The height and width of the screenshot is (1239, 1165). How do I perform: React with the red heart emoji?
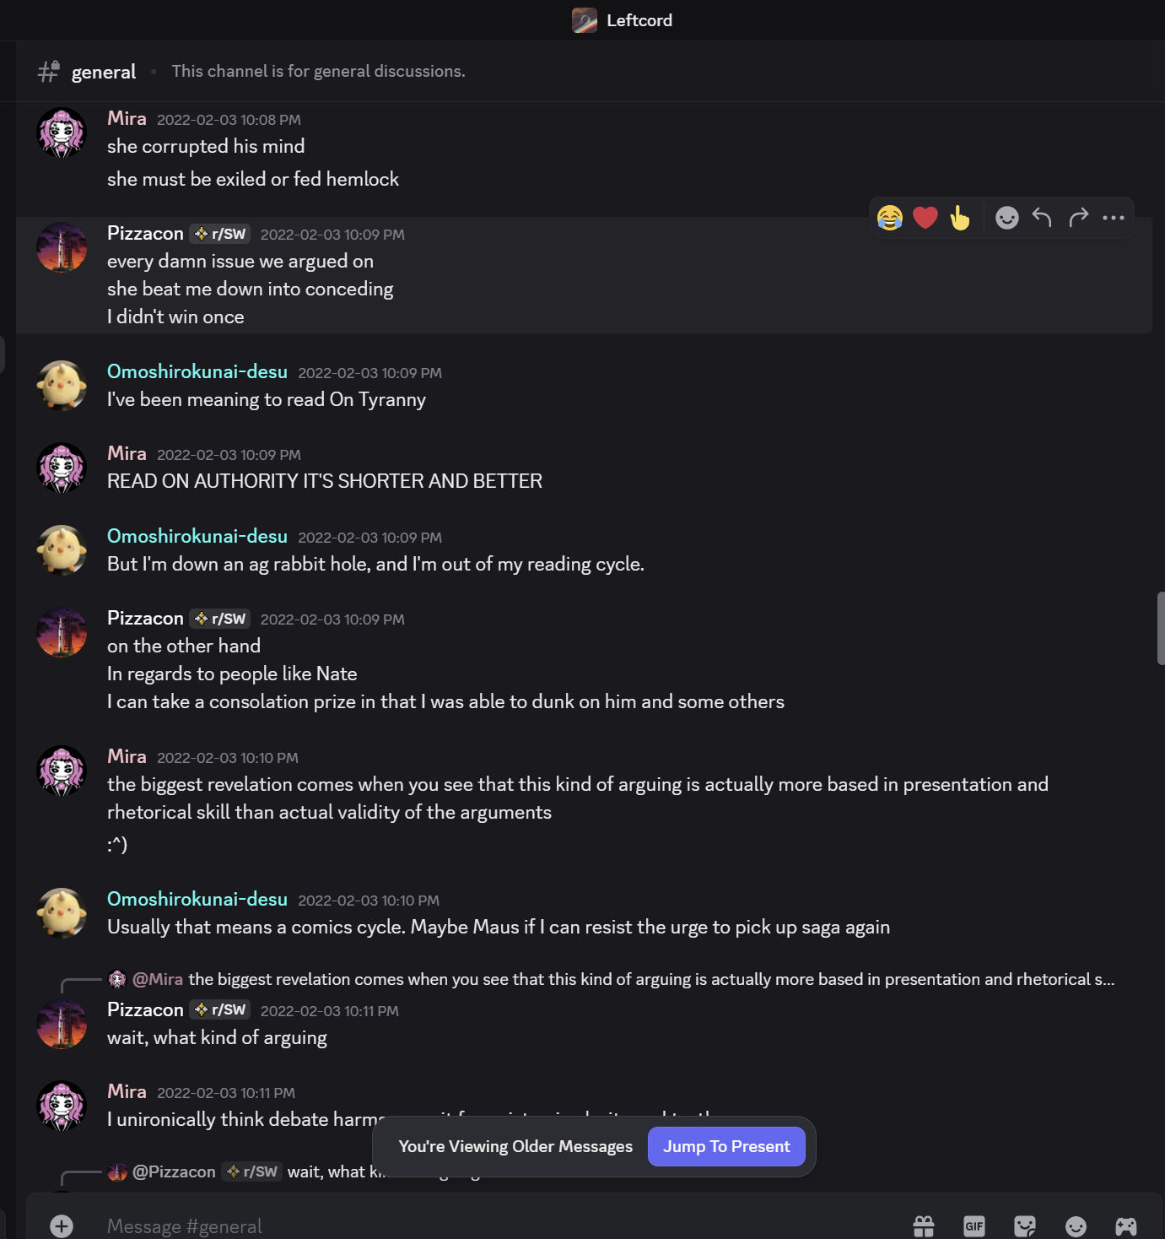point(925,218)
